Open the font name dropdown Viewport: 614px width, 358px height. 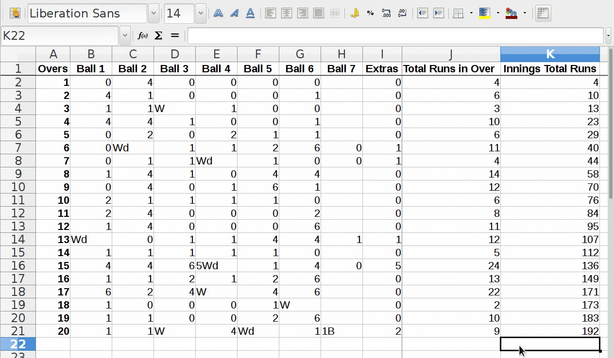[153, 14]
